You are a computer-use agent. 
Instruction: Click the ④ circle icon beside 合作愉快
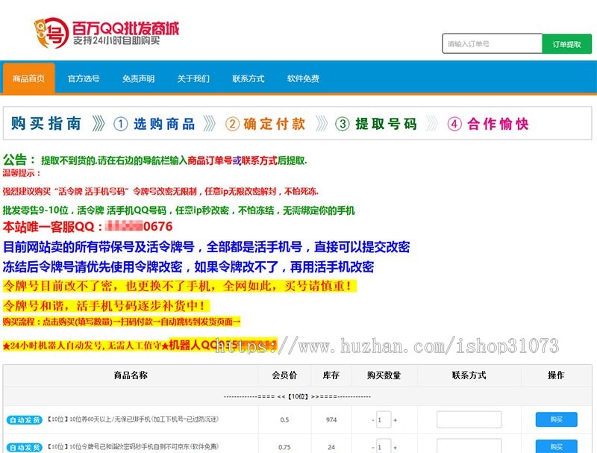pos(454,125)
